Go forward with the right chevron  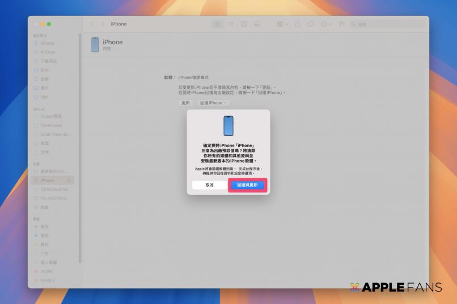[103, 24]
